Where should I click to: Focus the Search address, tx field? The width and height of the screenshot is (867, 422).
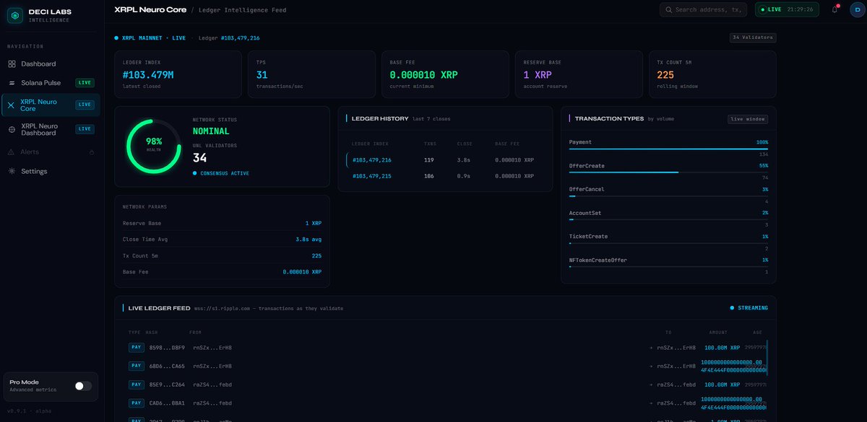(703, 10)
